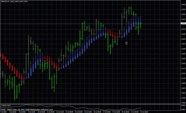Click the 15 Jul 00:00 time label

[79, 112]
